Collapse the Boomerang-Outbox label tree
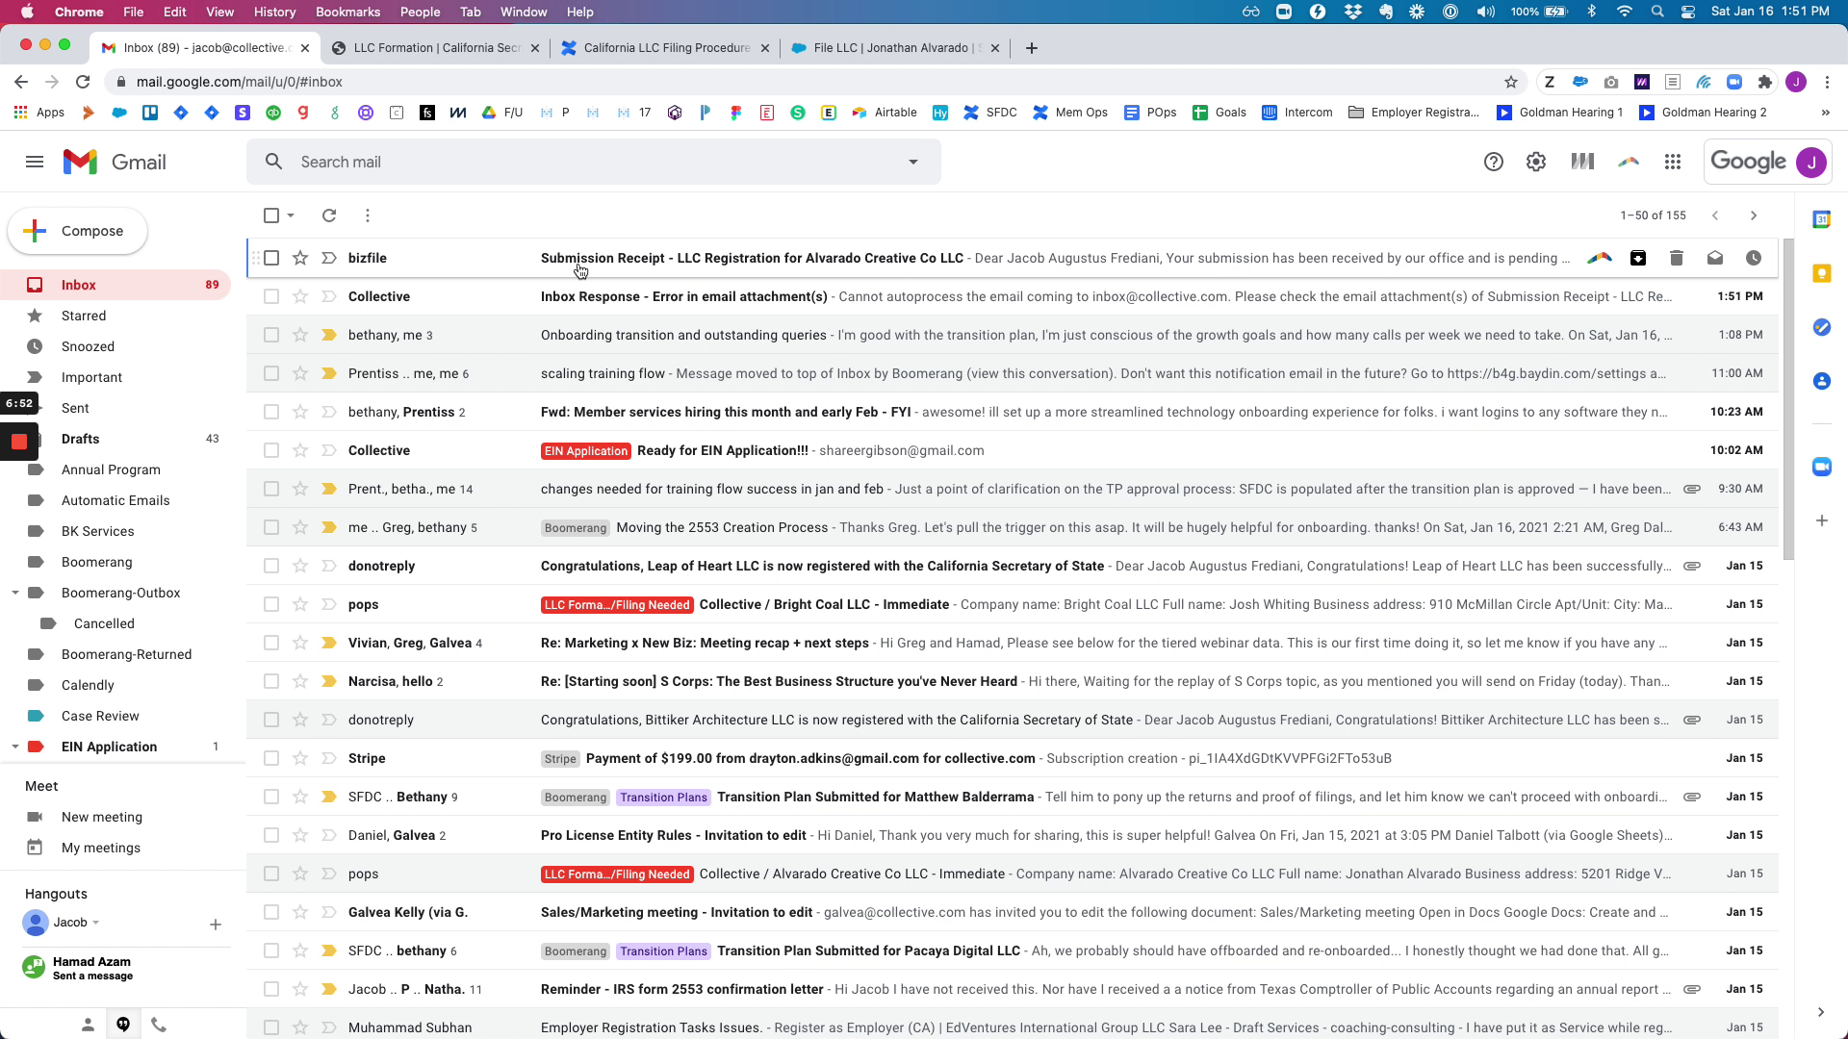 (15, 593)
